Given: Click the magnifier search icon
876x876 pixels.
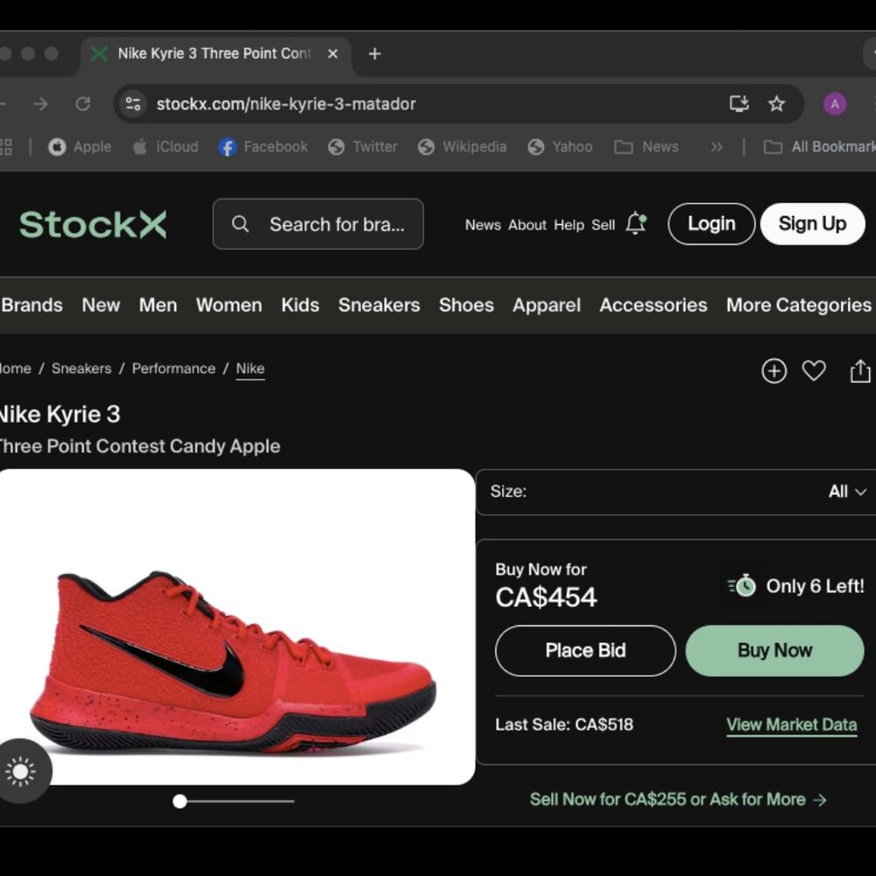Looking at the screenshot, I should pyautogui.click(x=240, y=224).
